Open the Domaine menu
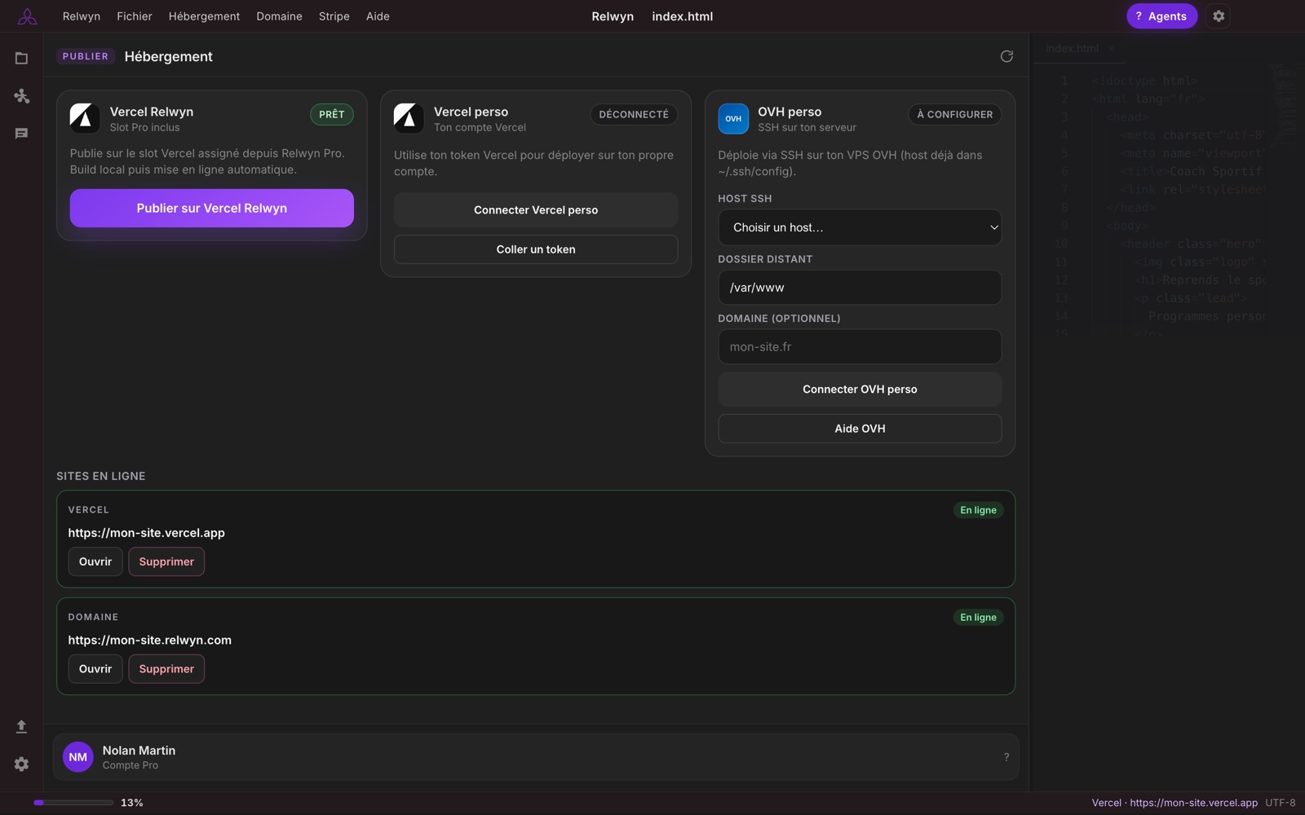The image size is (1305, 815). pyautogui.click(x=279, y=16)
